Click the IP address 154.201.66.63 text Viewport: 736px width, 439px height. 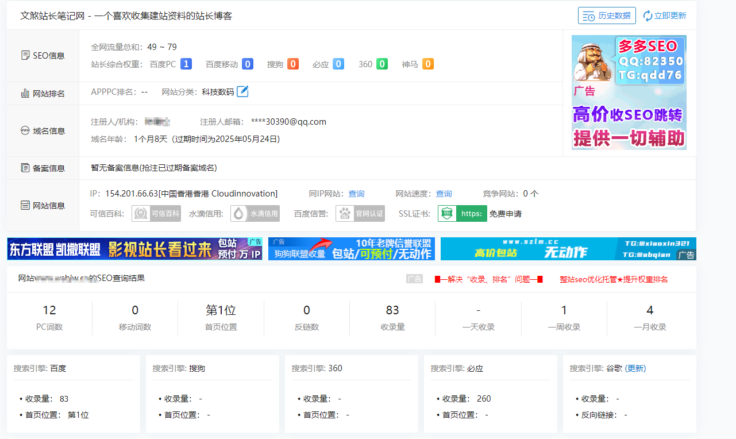(x=132, y=194)
